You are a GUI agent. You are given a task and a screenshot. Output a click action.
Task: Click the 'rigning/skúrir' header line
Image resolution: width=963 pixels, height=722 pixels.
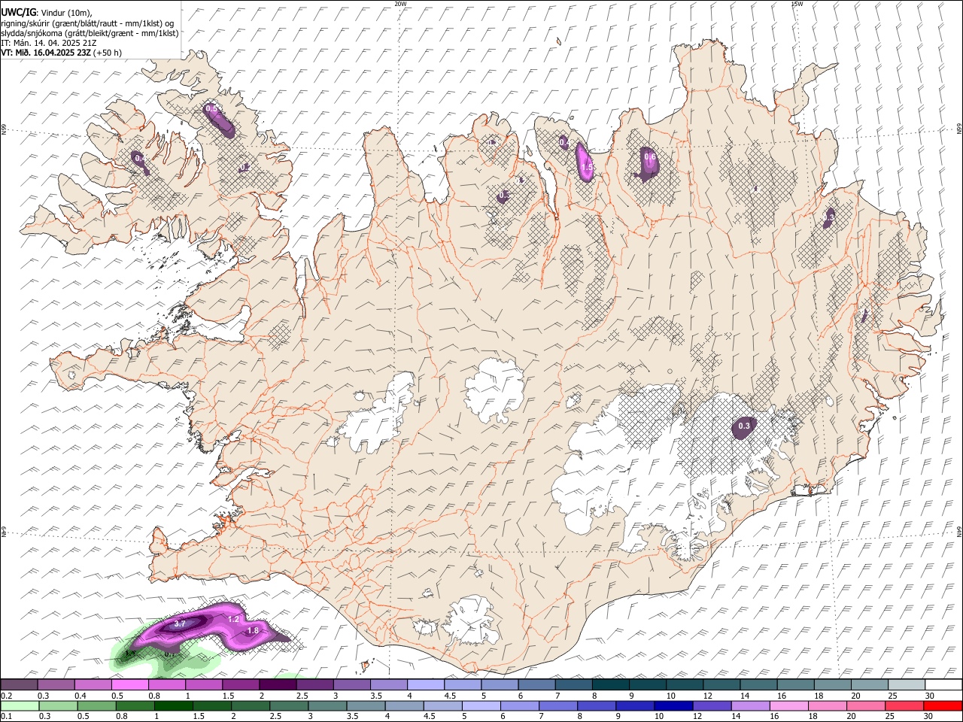(87, 23)
